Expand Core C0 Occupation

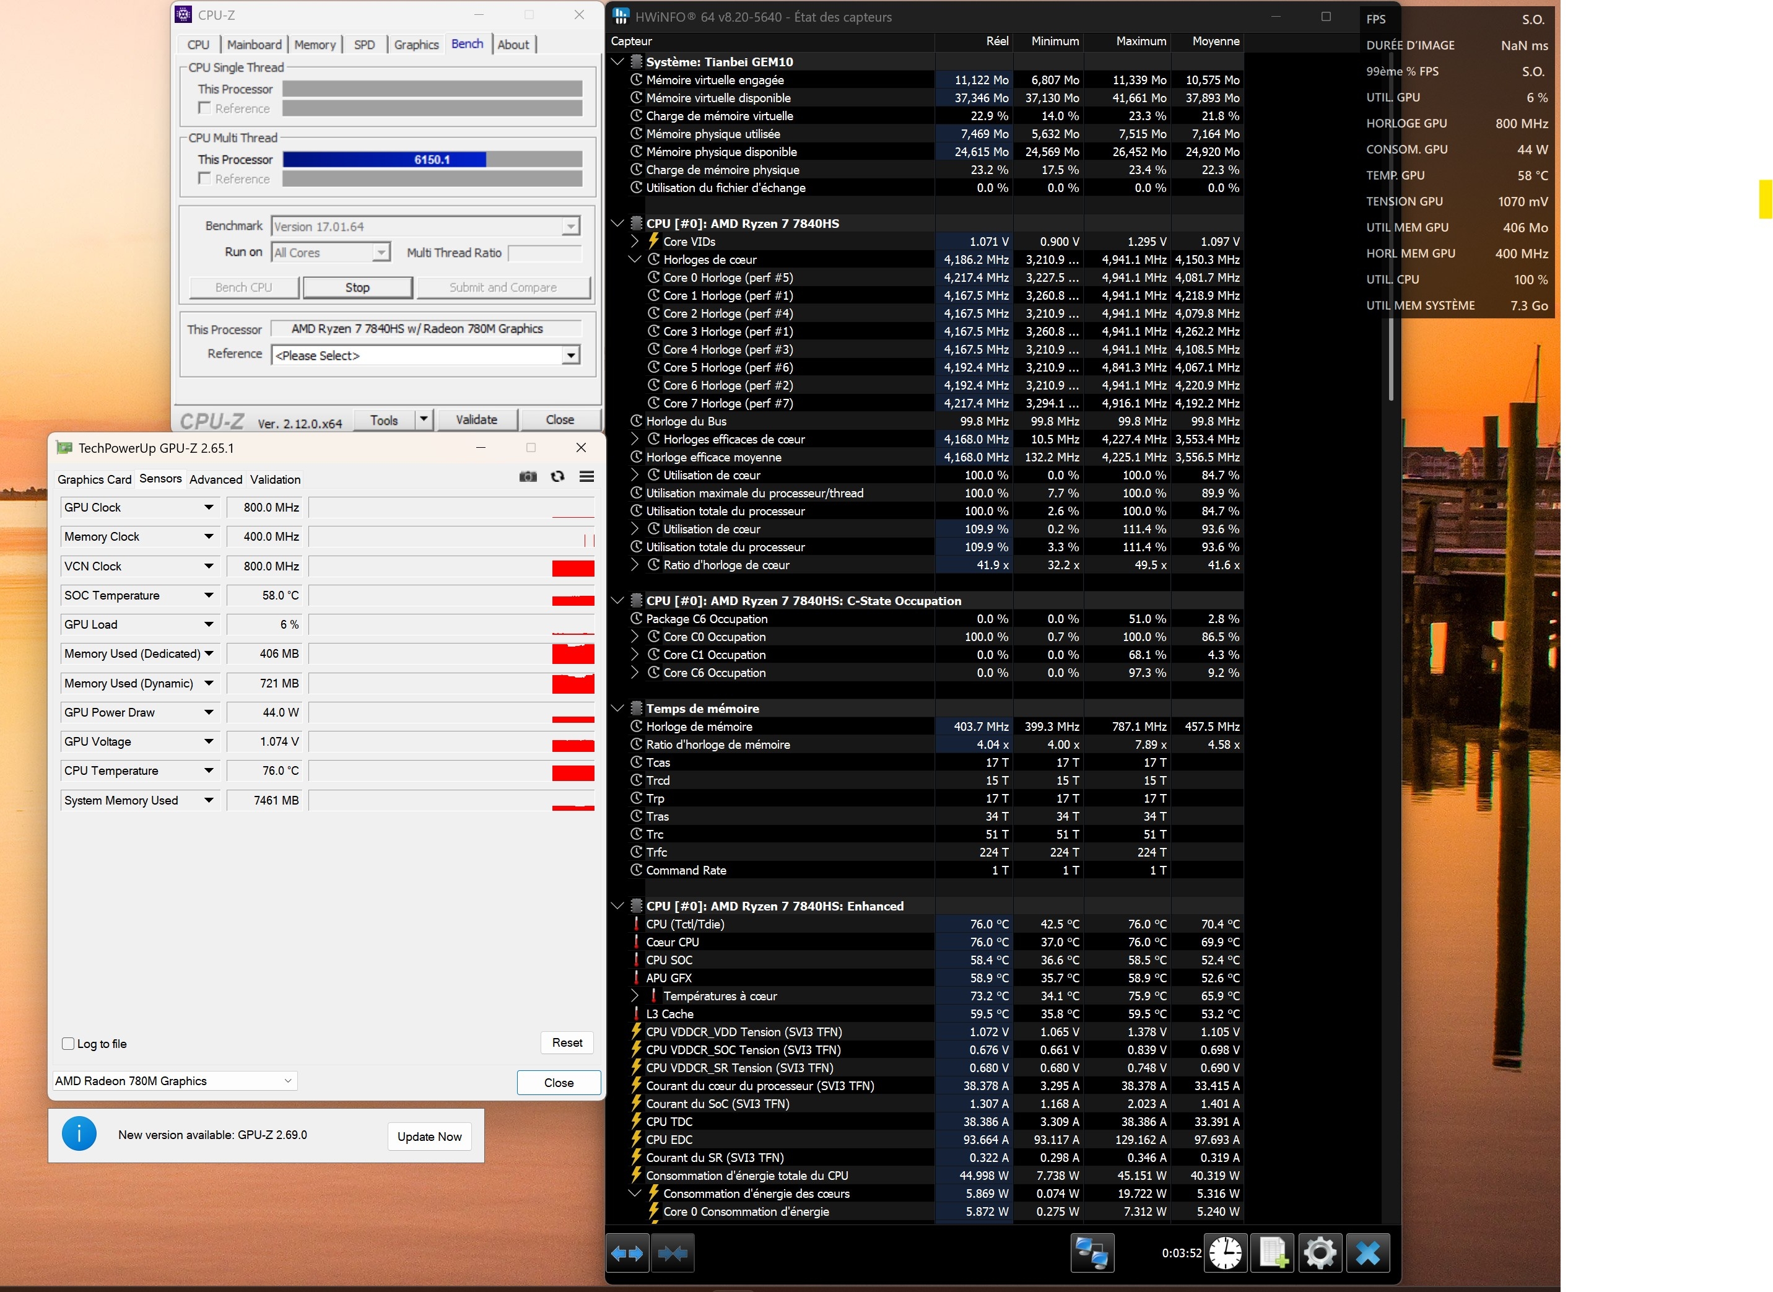(635, 637)
